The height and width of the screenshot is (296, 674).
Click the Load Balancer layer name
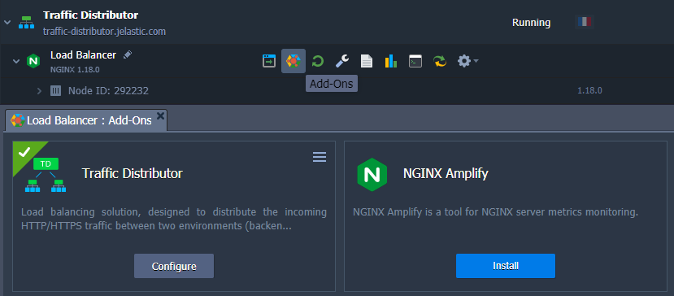[84, 55]
